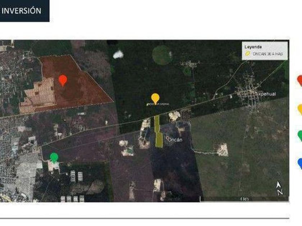Click the partial red pin beside the map
Viewport: 302px width, 226px height.
pyautogui.click(x=299, y=81)
